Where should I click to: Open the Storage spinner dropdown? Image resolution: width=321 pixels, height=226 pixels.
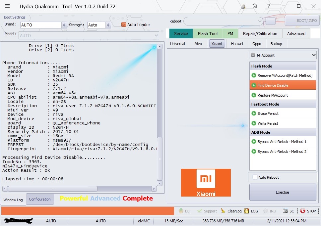[x=108, y=25]
